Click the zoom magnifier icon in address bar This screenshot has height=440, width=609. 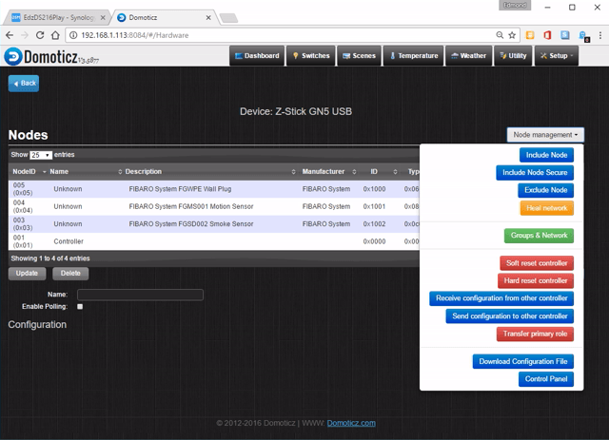pos(500,35)
